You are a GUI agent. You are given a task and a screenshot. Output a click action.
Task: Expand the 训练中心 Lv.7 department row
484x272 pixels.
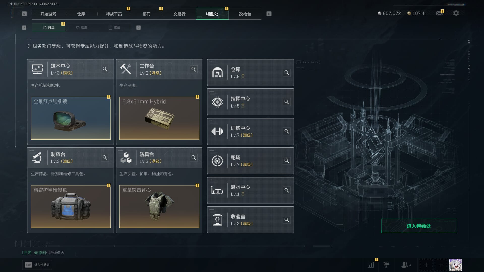coord(250,131)
